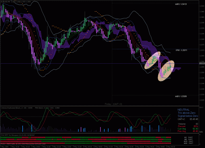
Task: Select the NEUTRAL: status text
Action: (184, 110)
